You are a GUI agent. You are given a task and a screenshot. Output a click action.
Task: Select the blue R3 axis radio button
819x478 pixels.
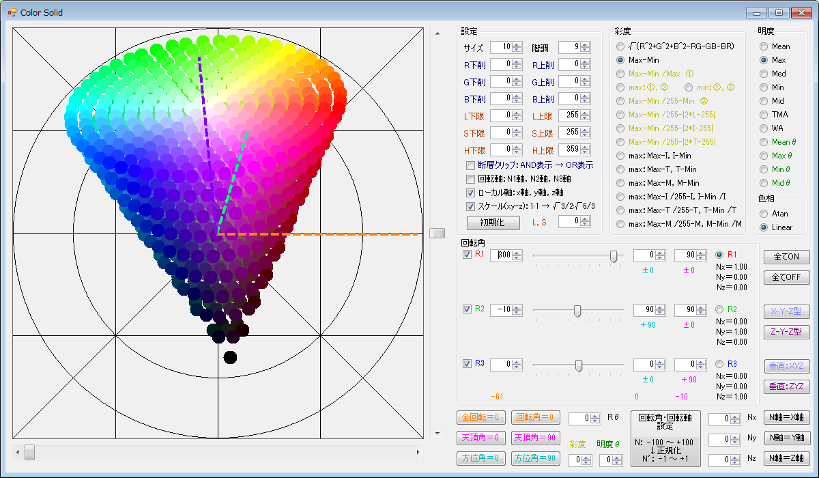pos(719,364)
